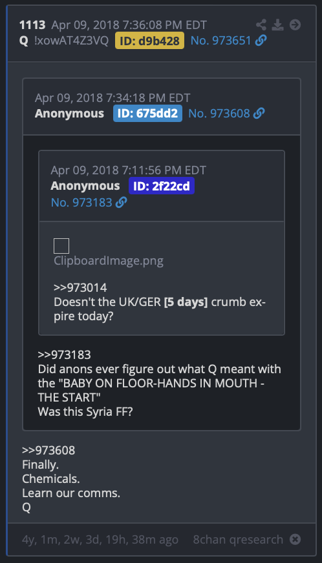Viewport: 322px width, 563px height.
Task: Click the post number 1113
Action: (32, 25)
